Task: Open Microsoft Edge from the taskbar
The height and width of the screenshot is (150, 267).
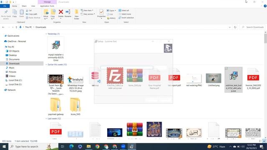Action: (x=71, y=146)
